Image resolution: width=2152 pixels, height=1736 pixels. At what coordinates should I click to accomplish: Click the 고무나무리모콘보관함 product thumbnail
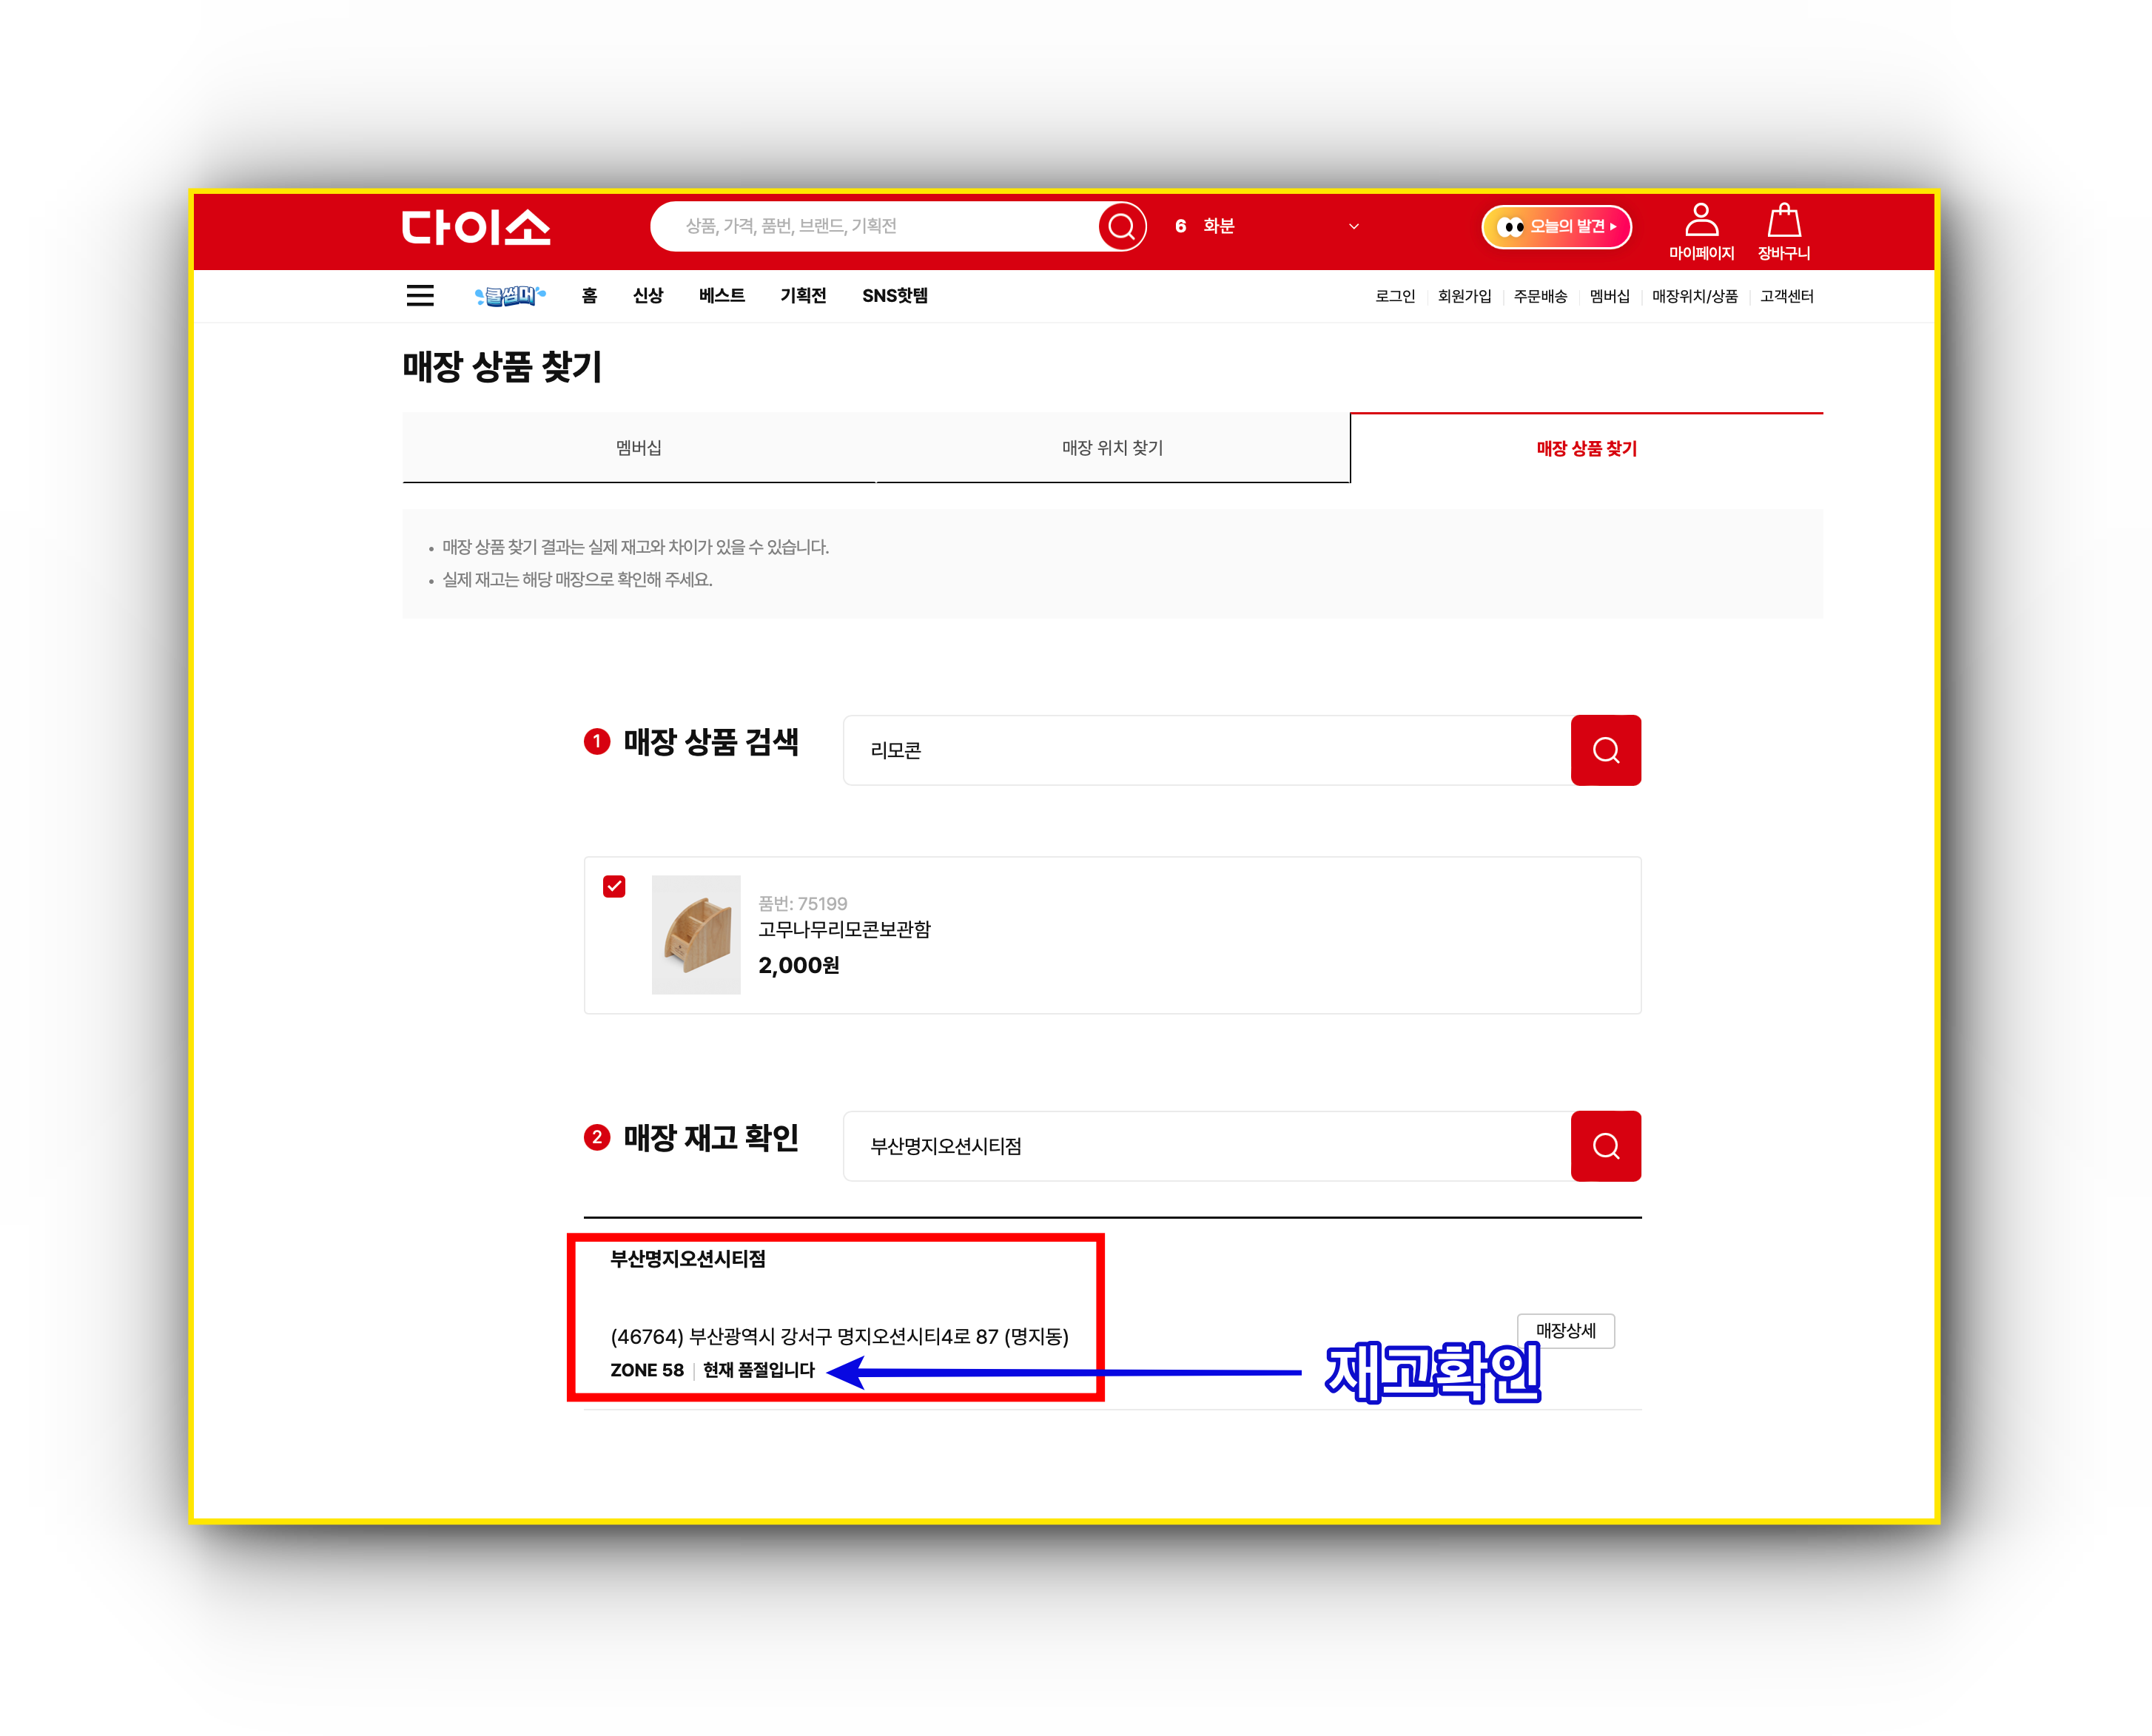pyautogui.click(x=696, y=935)
